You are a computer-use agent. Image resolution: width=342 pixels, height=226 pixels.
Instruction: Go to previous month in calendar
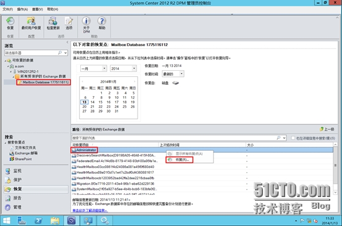(x=83, y=81)
